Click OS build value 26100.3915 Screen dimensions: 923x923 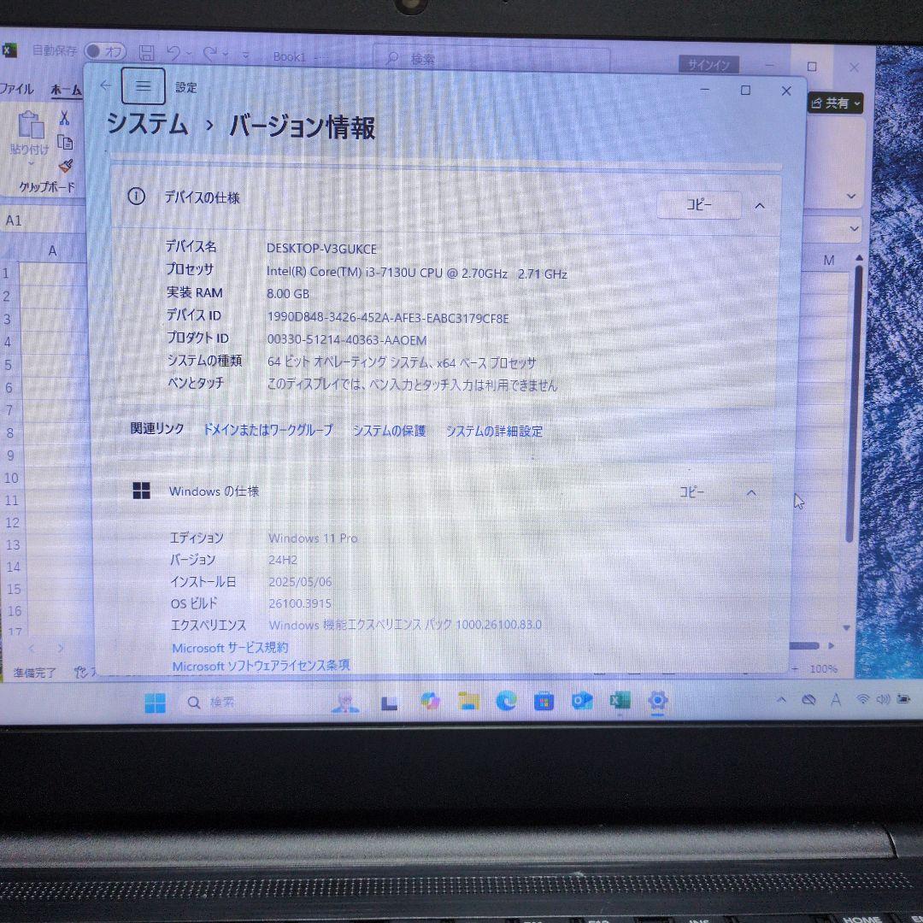(300, 603)
